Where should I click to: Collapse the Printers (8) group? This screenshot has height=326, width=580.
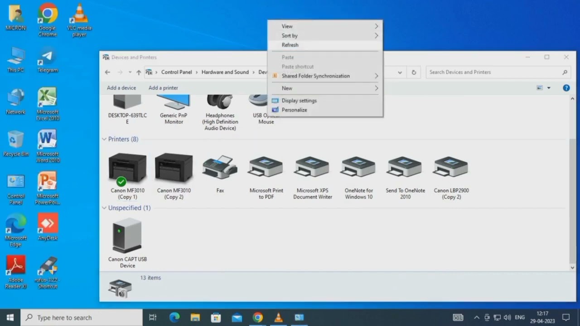pyautogui.click(x=104, y=139)
